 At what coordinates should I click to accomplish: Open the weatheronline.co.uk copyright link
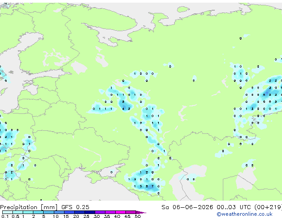[245, 214]
